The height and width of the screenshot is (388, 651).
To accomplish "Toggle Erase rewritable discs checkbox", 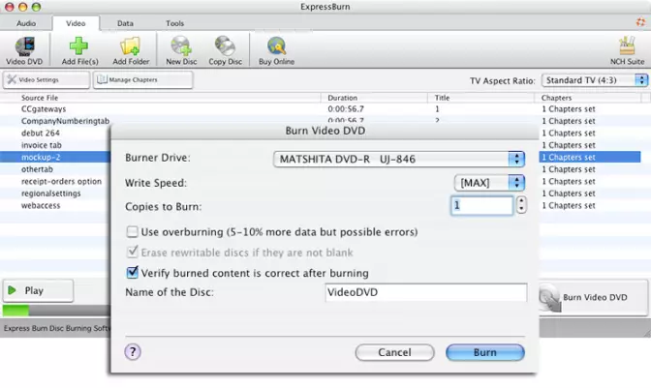I will coord(132,252).
